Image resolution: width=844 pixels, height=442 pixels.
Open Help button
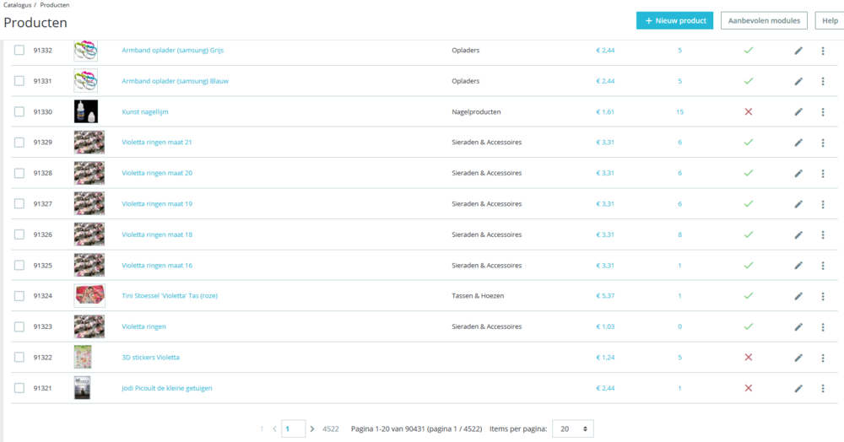tap(830, 20)
